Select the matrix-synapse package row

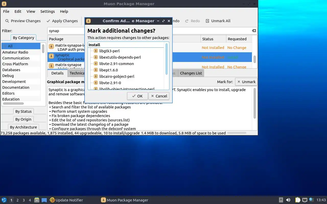tap(149, 66)
